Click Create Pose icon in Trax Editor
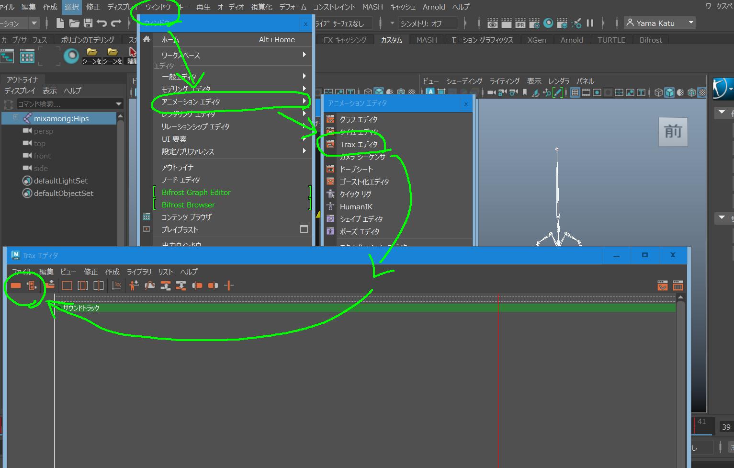Image resolution: width=734 pixels, height=468 pixels. [x=32, y=285]
